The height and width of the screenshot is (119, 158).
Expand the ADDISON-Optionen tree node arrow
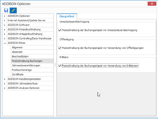click(x=5, y=16)
